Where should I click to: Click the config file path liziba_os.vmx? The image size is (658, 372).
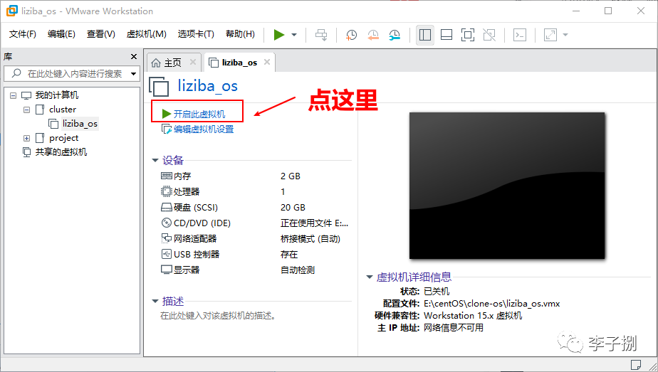click(x=492, y=304)
